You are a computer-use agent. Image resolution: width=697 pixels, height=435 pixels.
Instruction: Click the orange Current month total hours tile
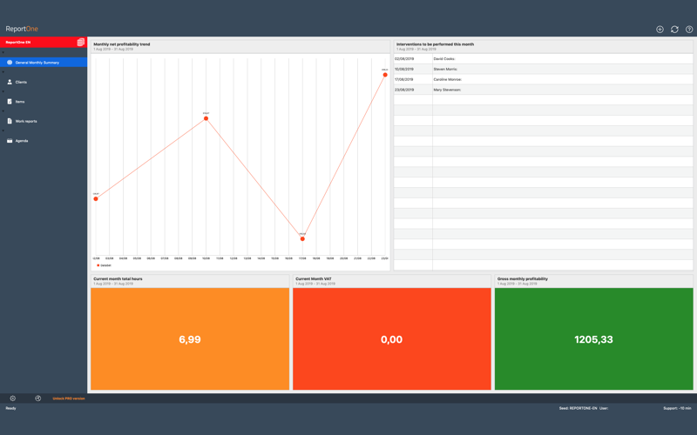[x=190, y=339]
